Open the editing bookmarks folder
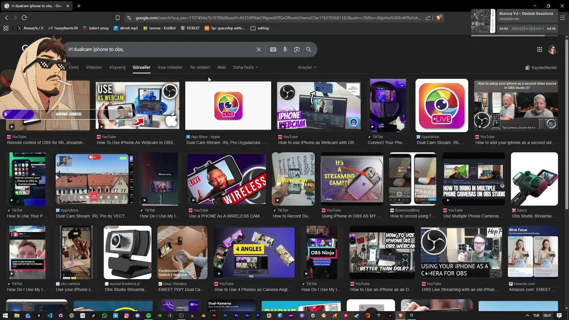The image size is (569, 320). [260, 28]
